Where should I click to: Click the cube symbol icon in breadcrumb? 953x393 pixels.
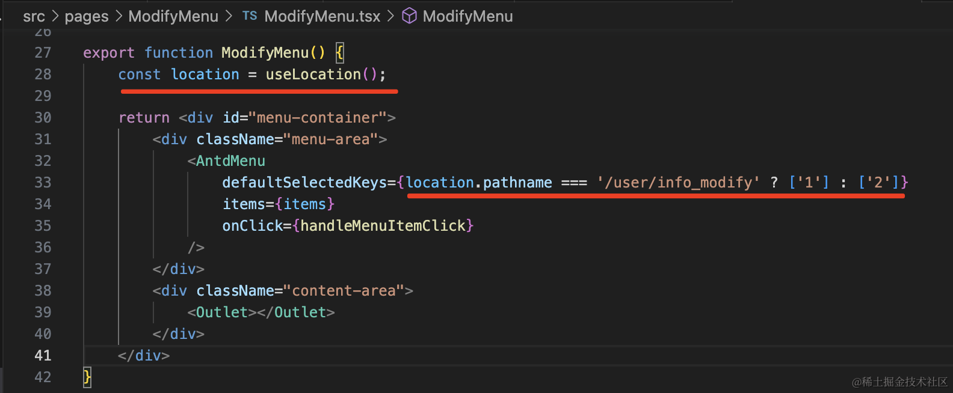click(x=409, y=16)
